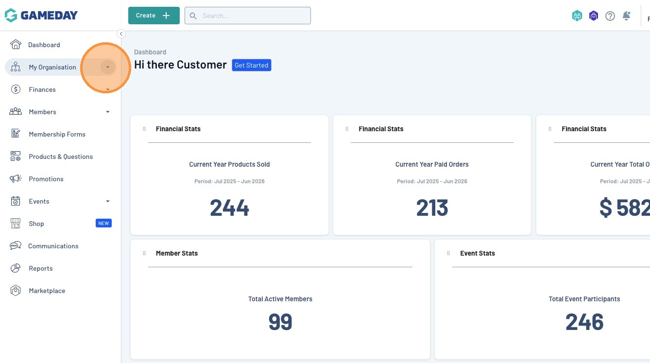Open Reports via its pie chart icon
Screen dimensions: 650x363
tap(16, 268)
